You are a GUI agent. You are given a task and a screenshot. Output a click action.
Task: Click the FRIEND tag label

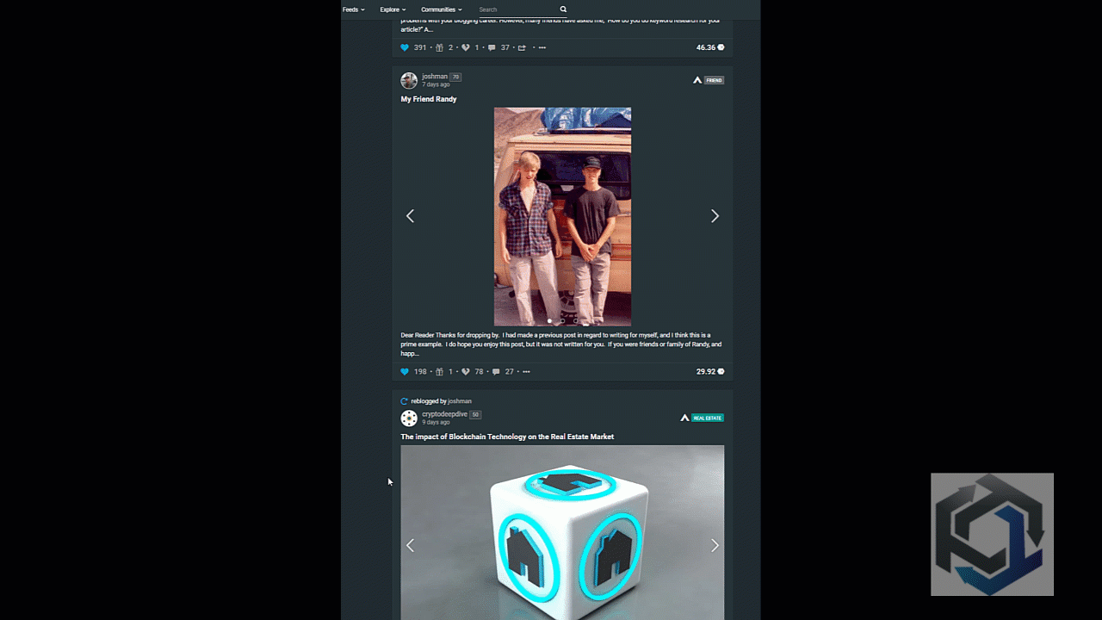pos(715,80)
